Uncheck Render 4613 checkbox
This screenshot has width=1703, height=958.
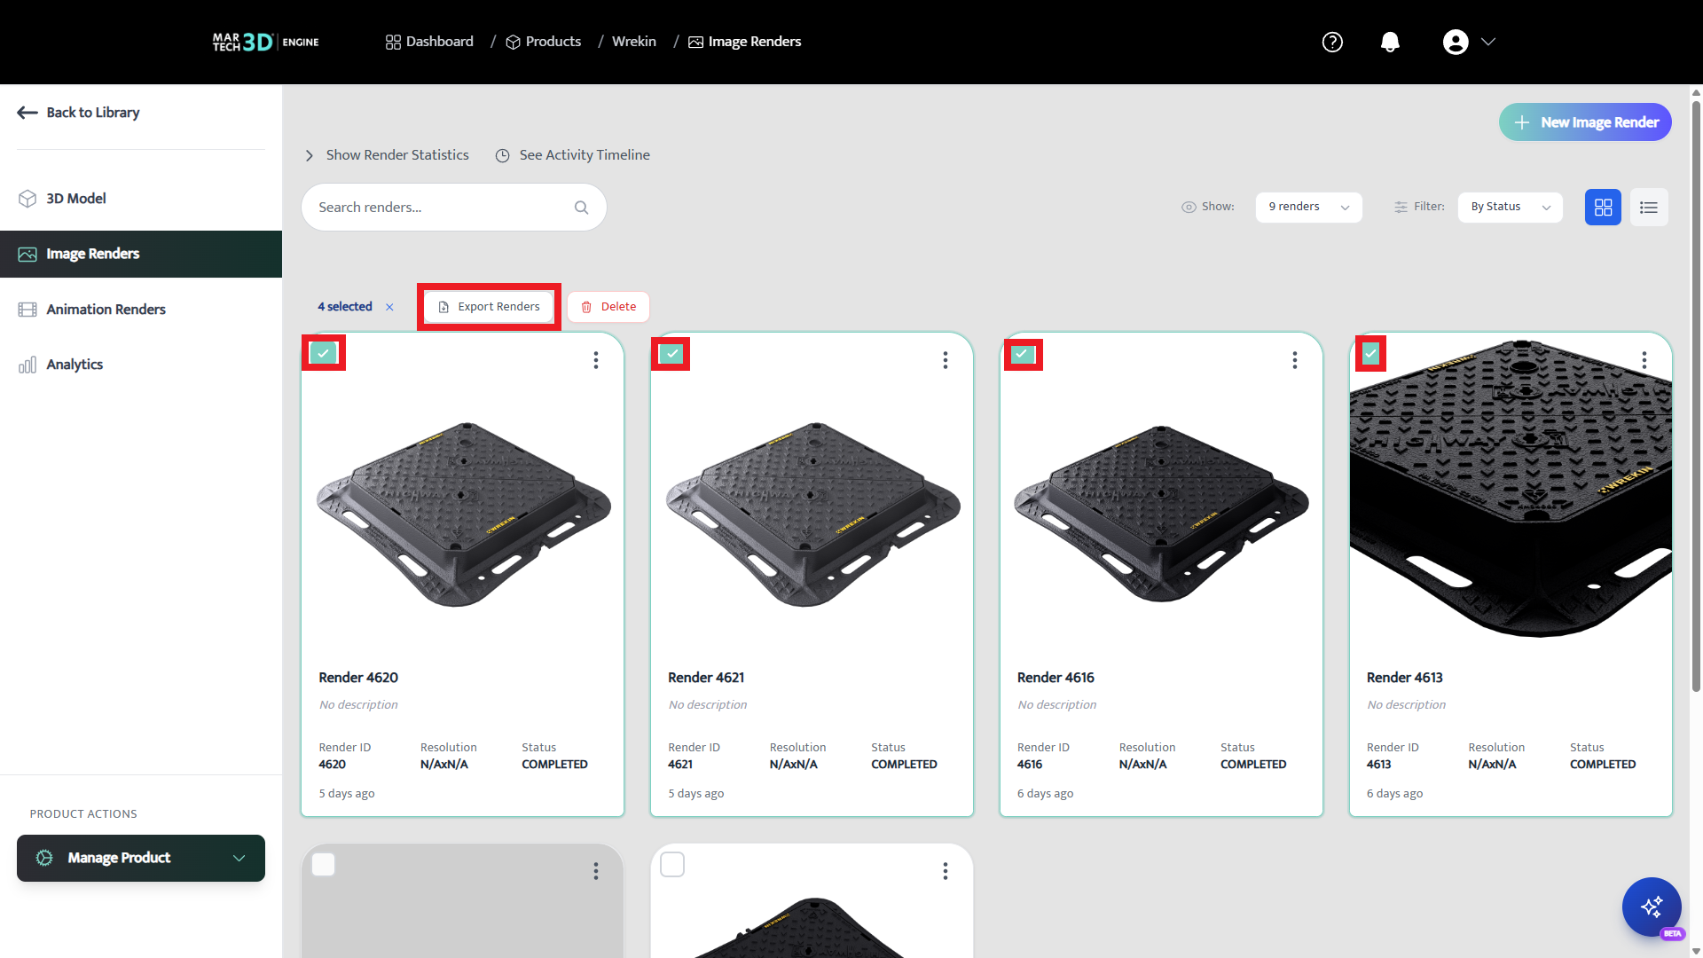click(x=1371, y=354)
